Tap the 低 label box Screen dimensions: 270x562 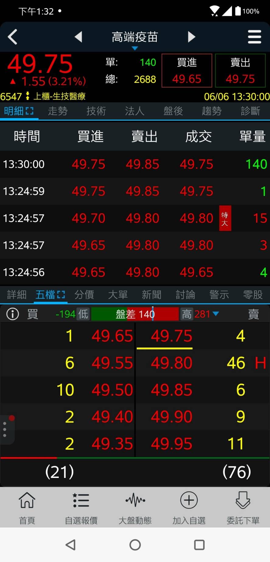[x=83, y=314]
